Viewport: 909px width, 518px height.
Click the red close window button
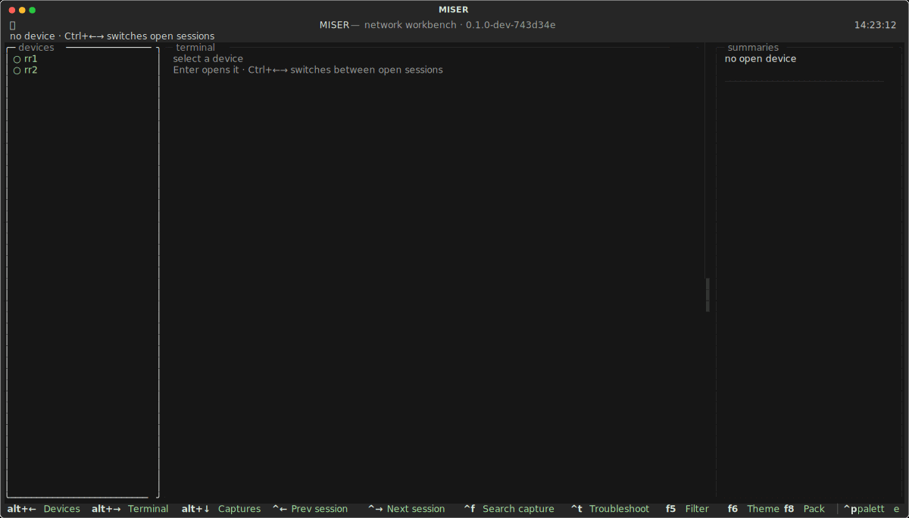tap(11, 10)
